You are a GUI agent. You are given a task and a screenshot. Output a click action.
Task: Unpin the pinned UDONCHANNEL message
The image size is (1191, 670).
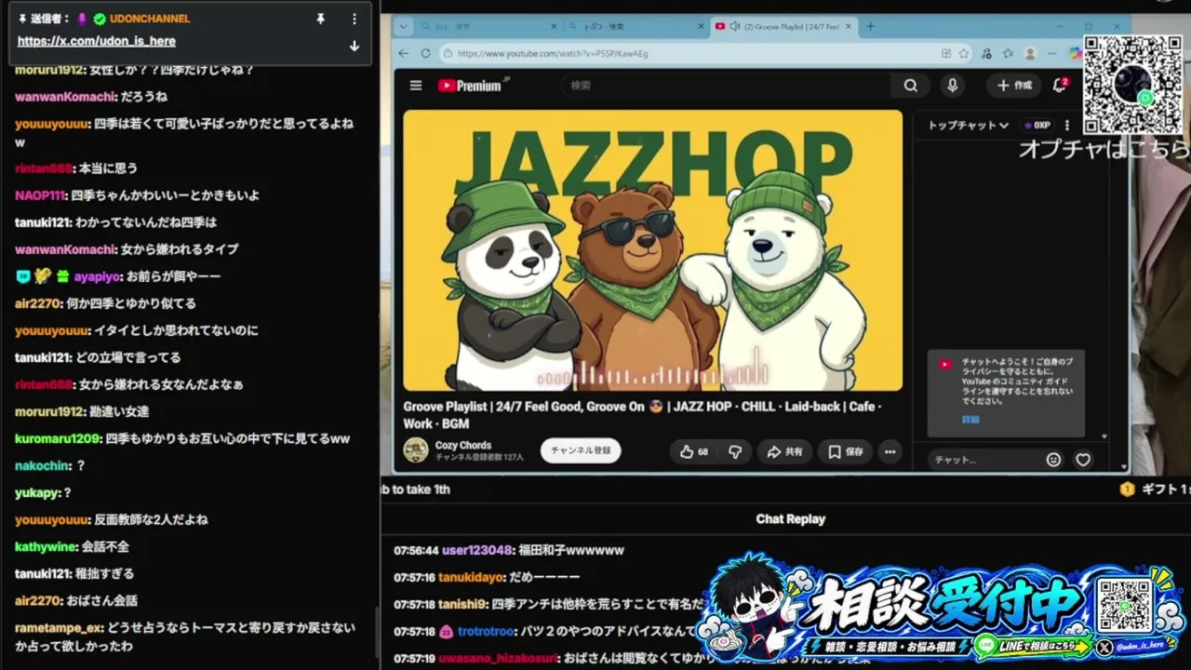(x=321, y=19)
